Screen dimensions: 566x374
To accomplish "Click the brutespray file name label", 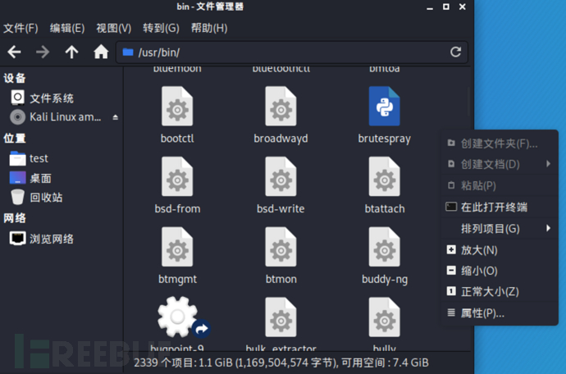I will pos(385,139).
